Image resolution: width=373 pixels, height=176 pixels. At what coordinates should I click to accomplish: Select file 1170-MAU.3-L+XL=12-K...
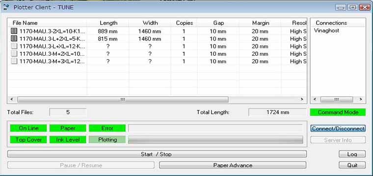coord(52,46)
